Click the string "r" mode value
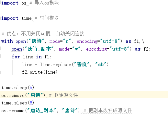The height and width of the screenshot is (120, 168). pyautogui.click(x=67, y=41)
